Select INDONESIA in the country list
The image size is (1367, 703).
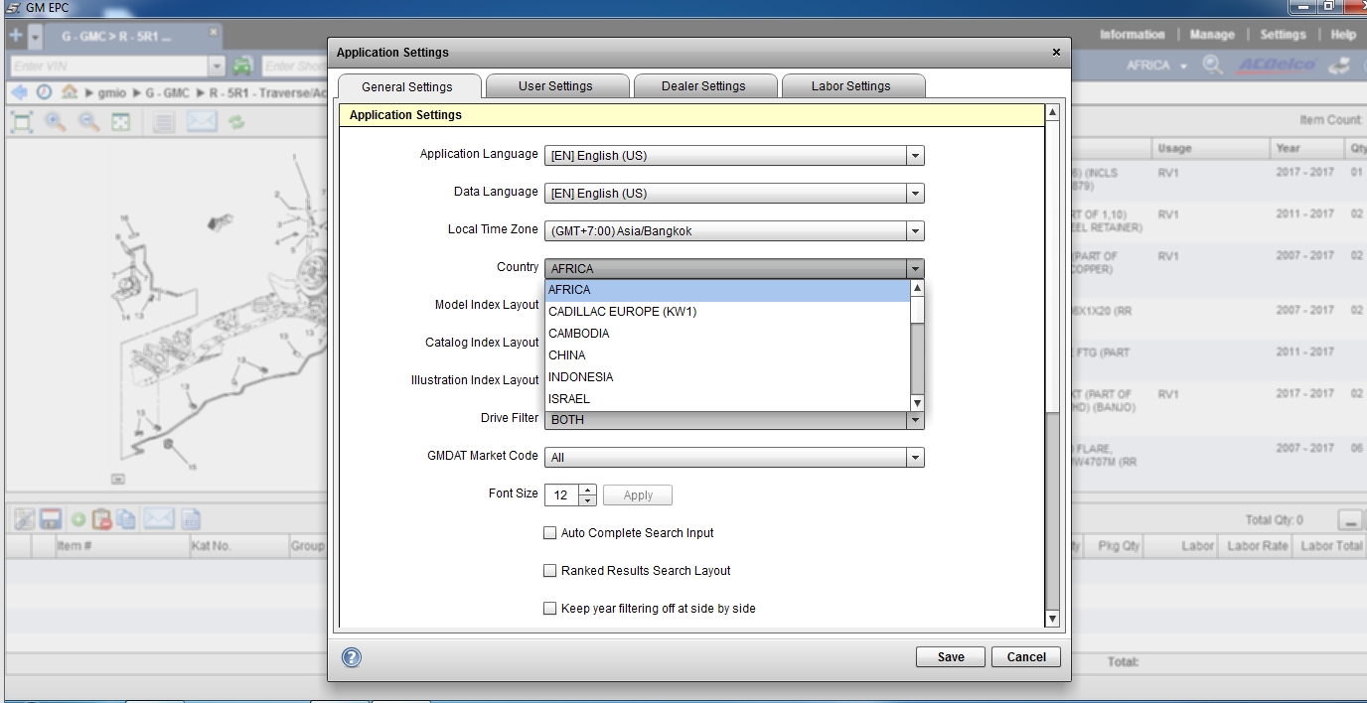click(x=727, y=377)
